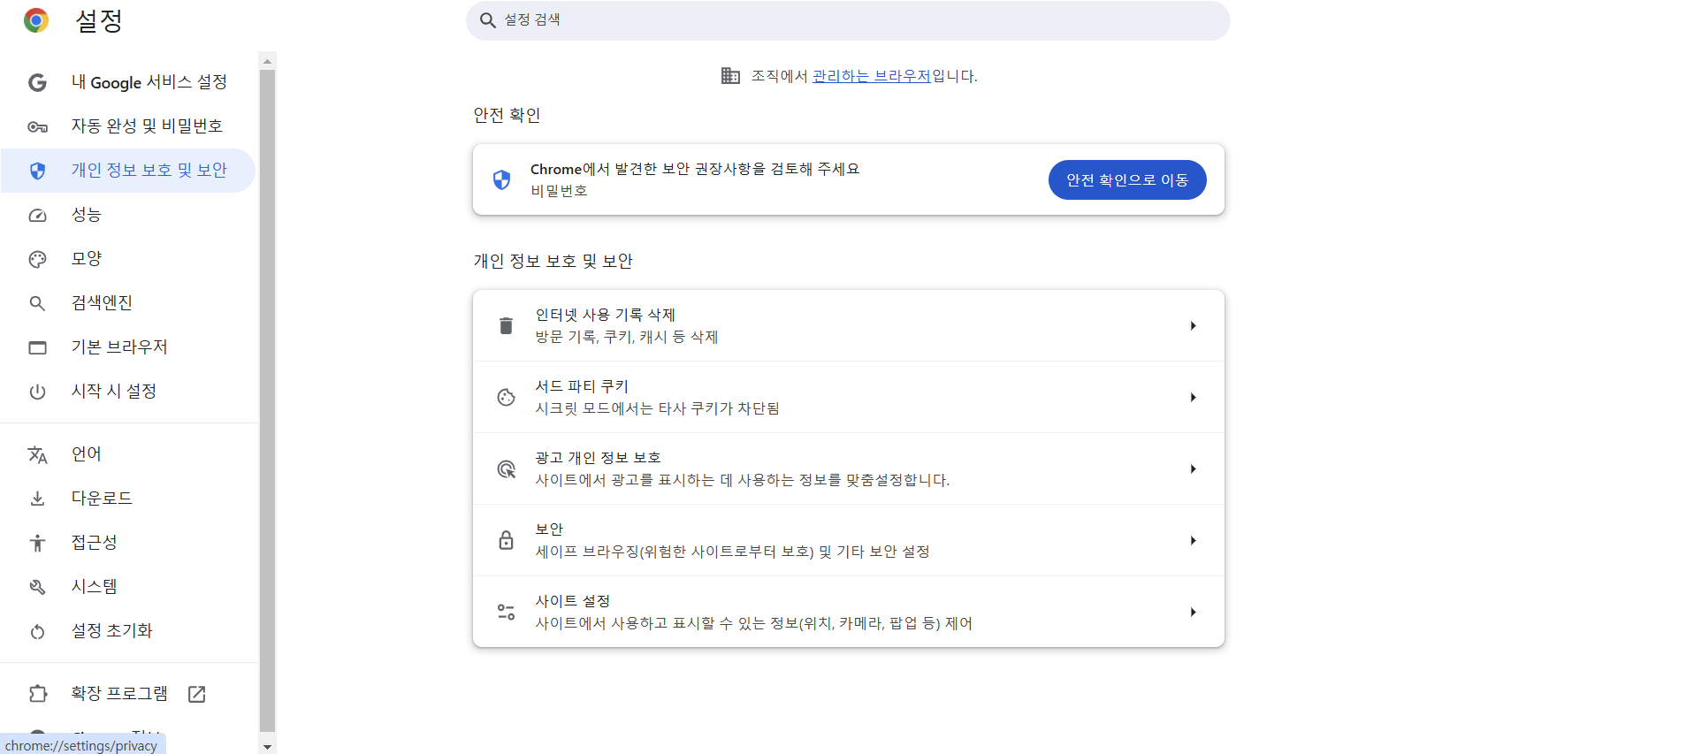Click the accessibility person icon
The image size is (1694, 754).
[x=37, y=543]
